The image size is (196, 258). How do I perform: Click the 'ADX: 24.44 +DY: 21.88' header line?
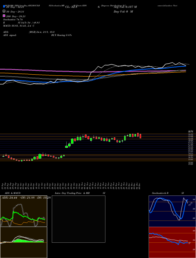pyautogui.click(x=26, y=197)
